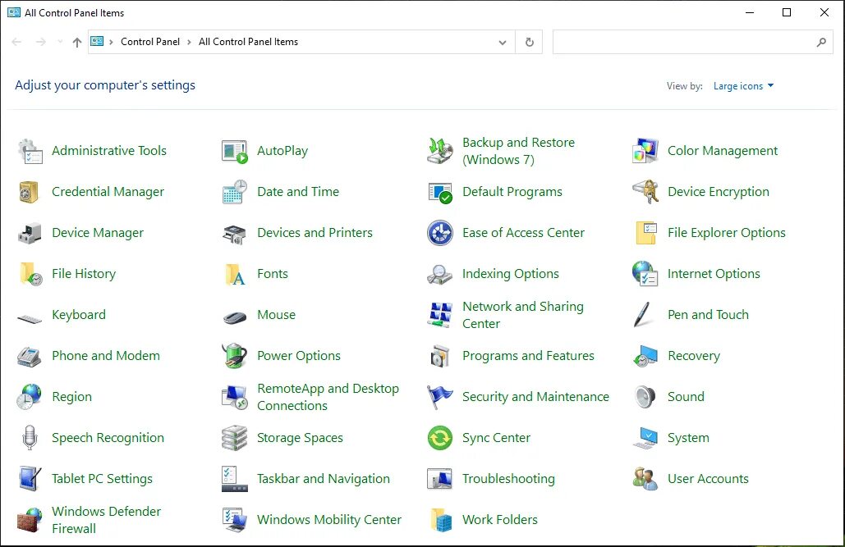Open the File Explorer Options icon

(646, 233)
